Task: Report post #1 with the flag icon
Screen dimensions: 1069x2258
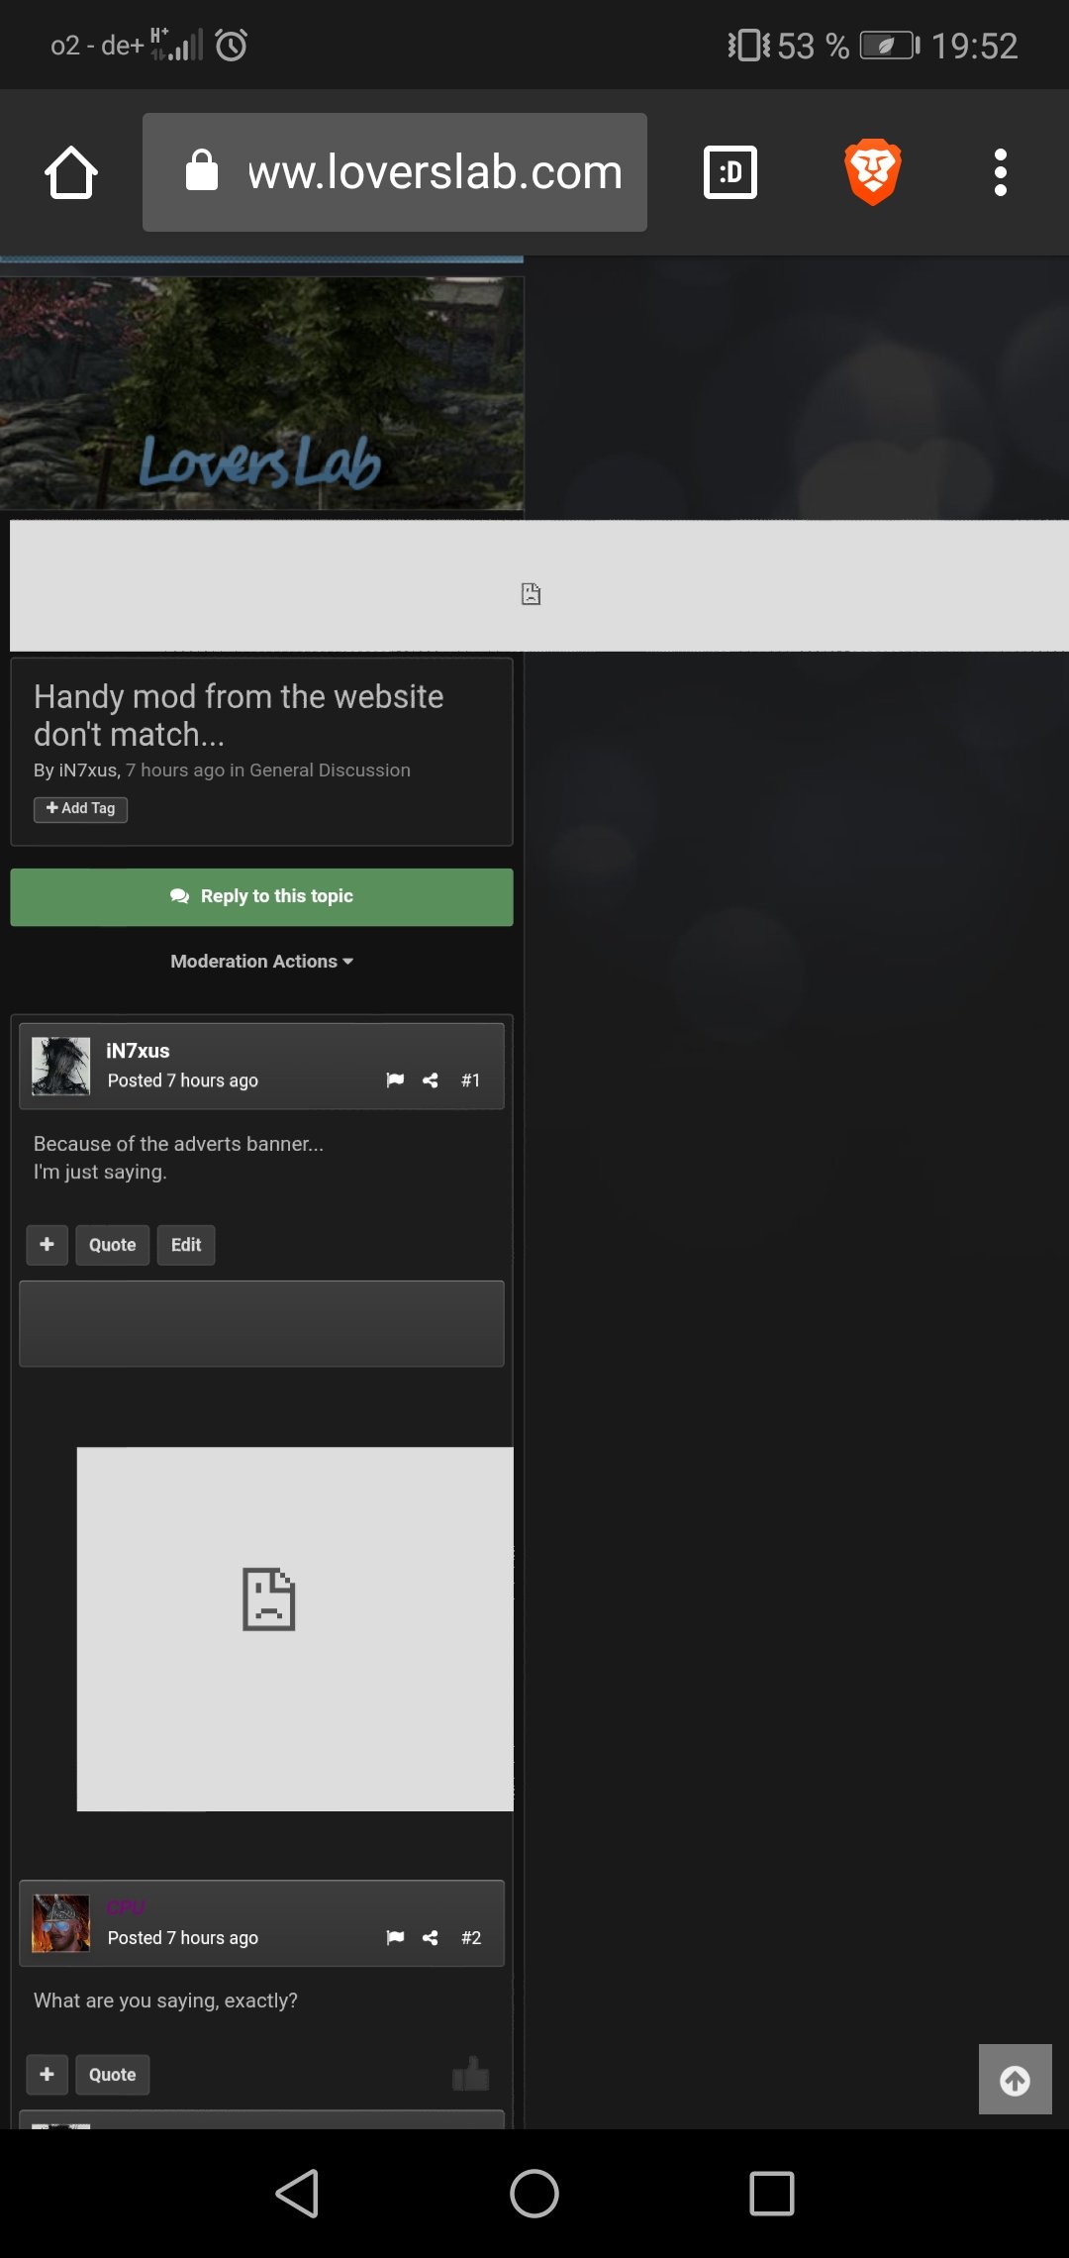Action: point(395,1080)
